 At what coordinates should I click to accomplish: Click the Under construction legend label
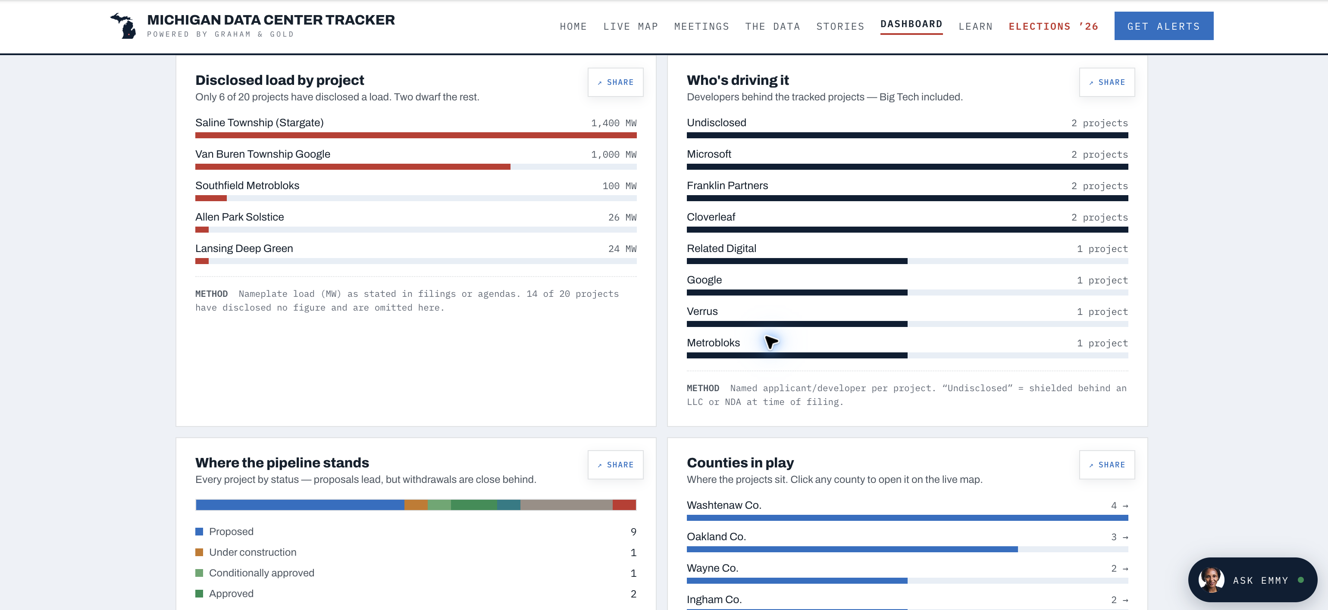(x=253, y=552)
